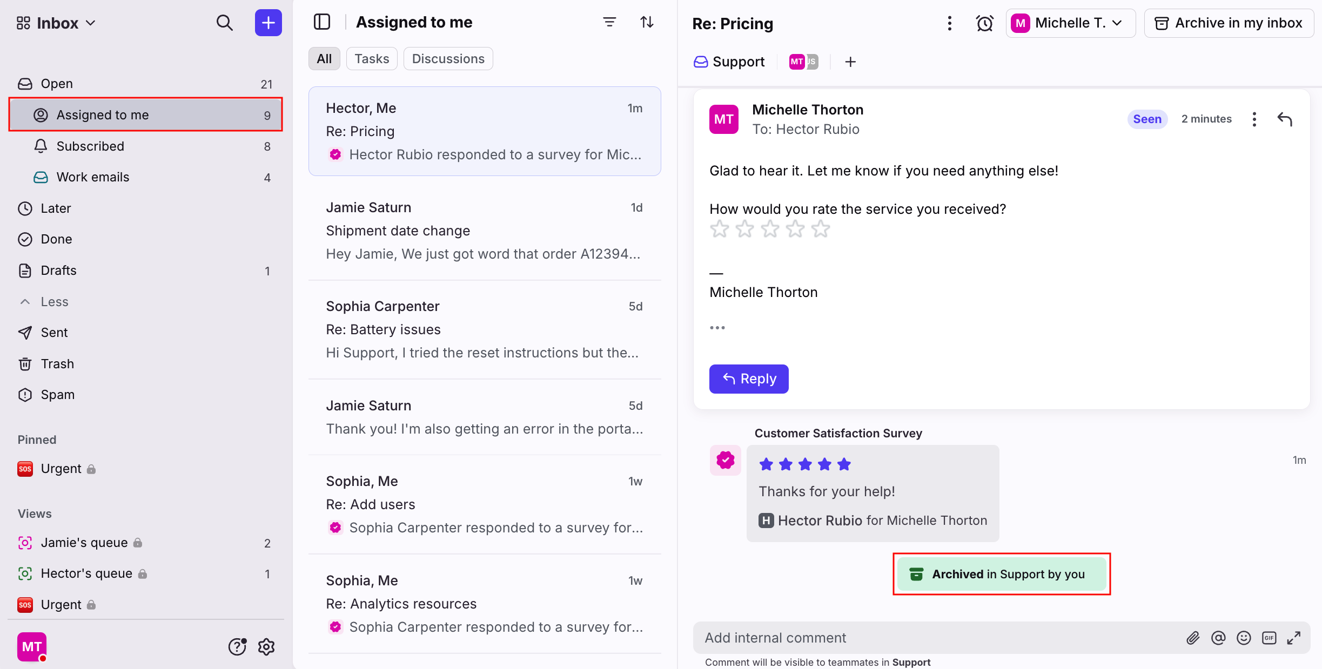1322x669 pixels.
Task: Click Archive in my inbox button
Action: click(x=1229, y=23)
